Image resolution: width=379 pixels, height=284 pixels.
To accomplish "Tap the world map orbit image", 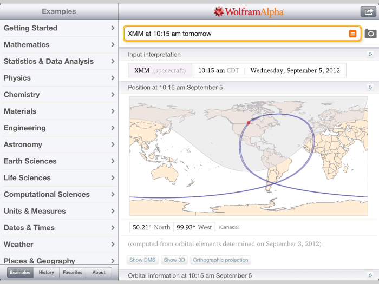I will point(249,156).
